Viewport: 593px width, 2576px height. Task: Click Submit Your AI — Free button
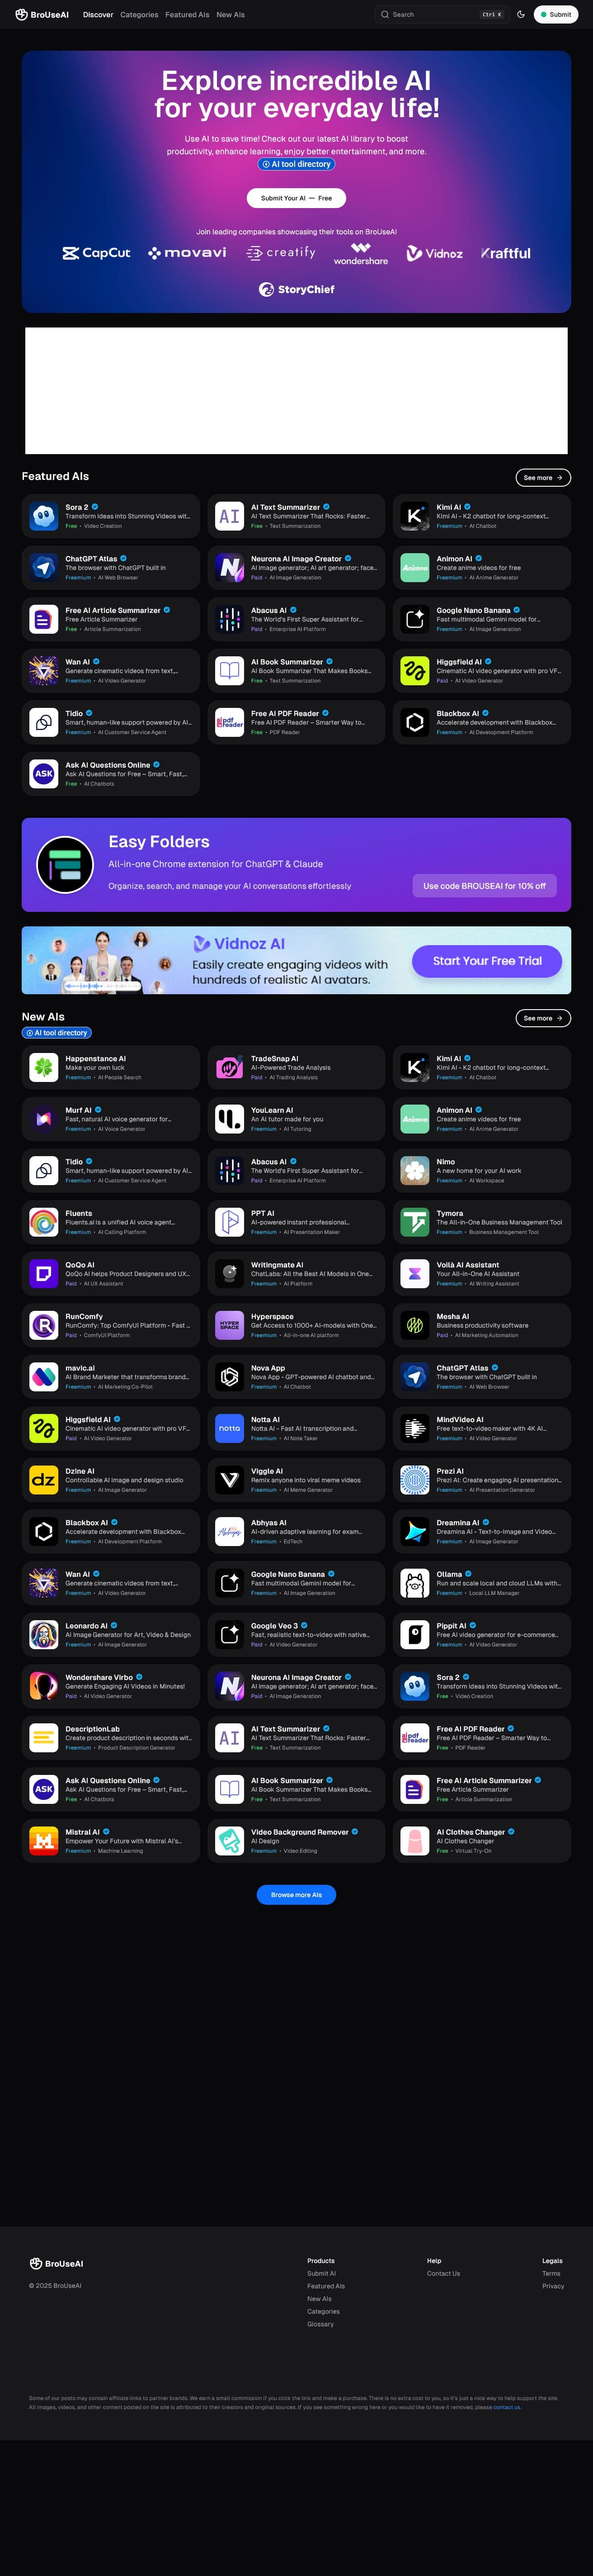click(x=296, y=198)
